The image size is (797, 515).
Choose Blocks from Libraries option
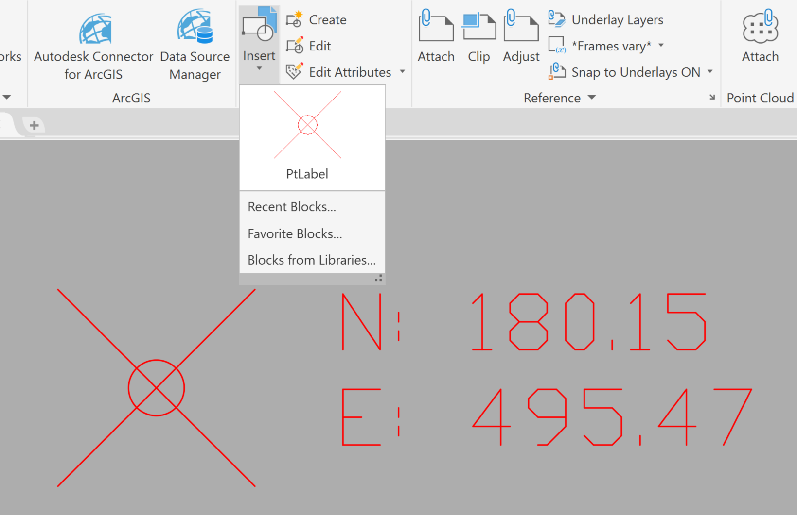312,260
